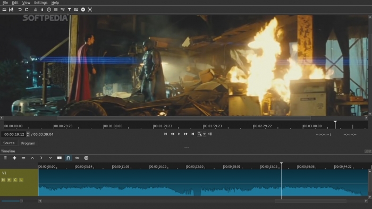Click the Open File folder icon
Screen dimensions: 372x209
(4, 10)
